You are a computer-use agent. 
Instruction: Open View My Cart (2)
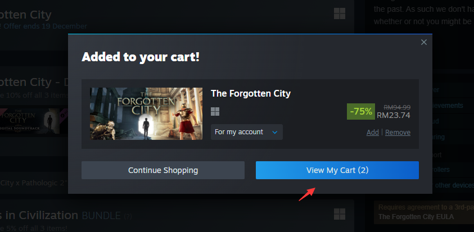[x=337, y=170]
